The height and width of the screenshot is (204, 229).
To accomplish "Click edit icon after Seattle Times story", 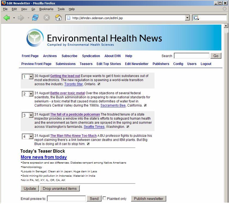I will [127, 127].
